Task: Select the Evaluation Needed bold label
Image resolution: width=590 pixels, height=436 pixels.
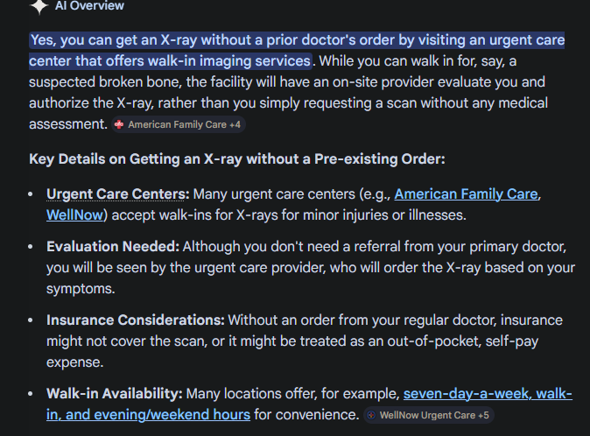Action: click(113, 248)
